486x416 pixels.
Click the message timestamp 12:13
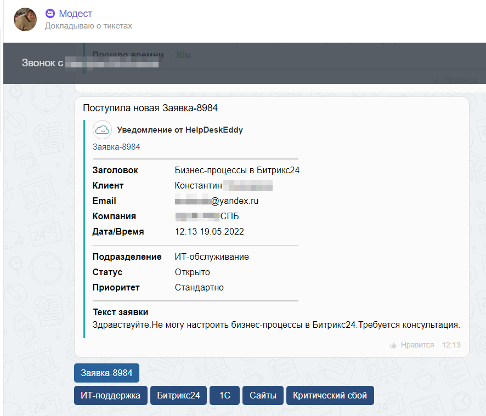tap(451, 345)
